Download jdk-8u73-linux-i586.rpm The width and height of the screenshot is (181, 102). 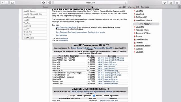pyautogui.click(x=107, y=62)
